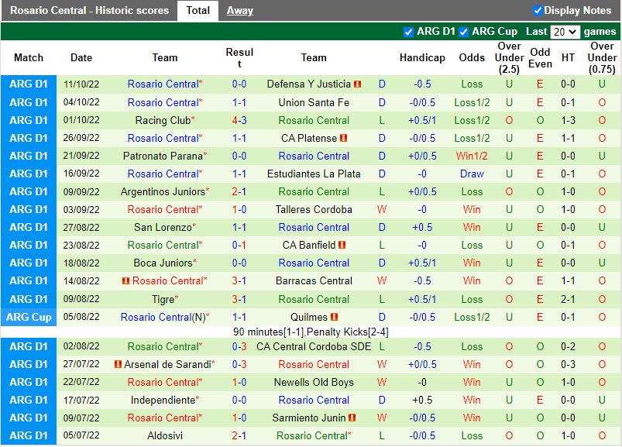Screen dimensions: 622x447
Task: Open the Rosario Central team page from the top row
Action: (x=163, y=84)
